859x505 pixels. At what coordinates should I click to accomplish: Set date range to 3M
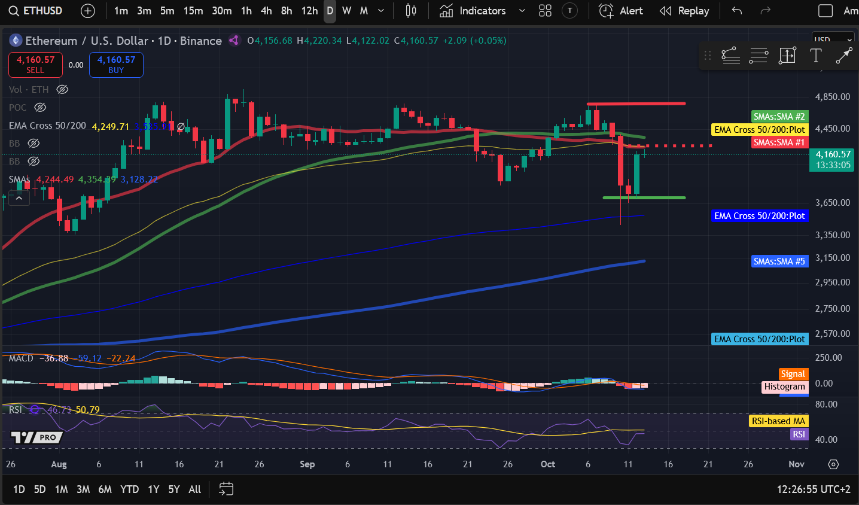[83, 489]
